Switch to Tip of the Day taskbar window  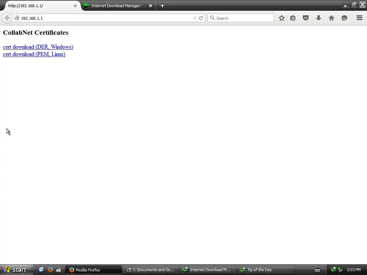[266, 270]
